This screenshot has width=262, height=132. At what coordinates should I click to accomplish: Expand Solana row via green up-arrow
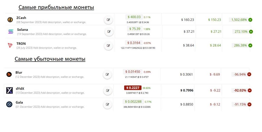click(x=251, y=31)
